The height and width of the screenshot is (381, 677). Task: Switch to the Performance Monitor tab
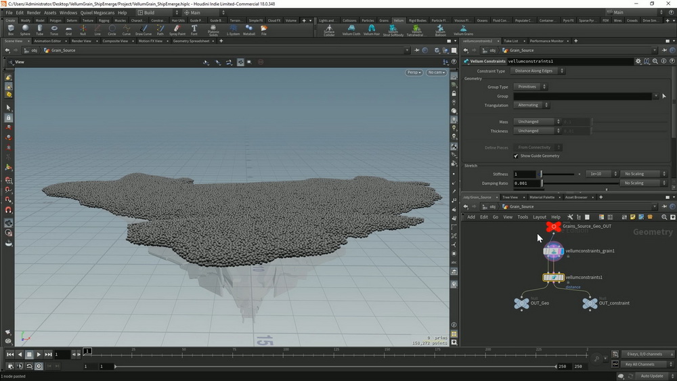point(546,41)
